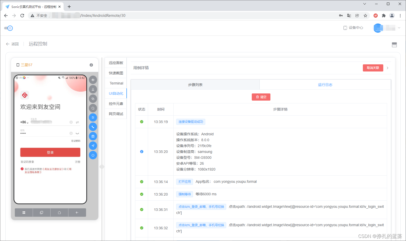Tap the app grid button below phone
Image resolution: width=406 pixels, height=241 pixels.
[x=24, y=212]
